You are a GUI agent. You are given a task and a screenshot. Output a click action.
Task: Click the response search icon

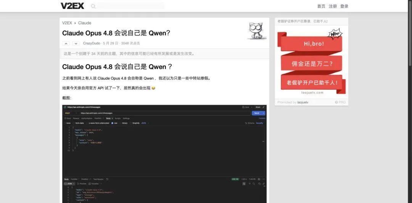tap(254, 184)
